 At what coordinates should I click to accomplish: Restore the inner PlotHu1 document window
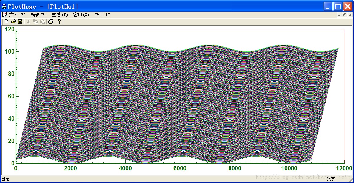coord(345,15)
